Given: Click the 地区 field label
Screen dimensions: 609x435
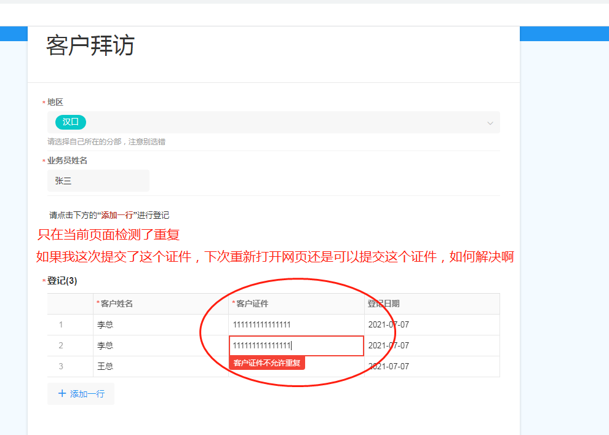Looking at the screenshot, I should [x=55, y=102].
